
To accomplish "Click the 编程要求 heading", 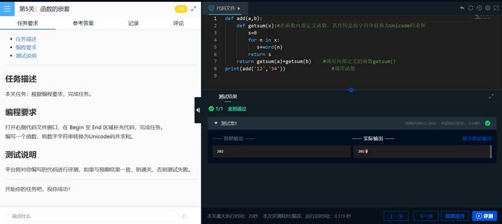I will (x=21, y=112).
